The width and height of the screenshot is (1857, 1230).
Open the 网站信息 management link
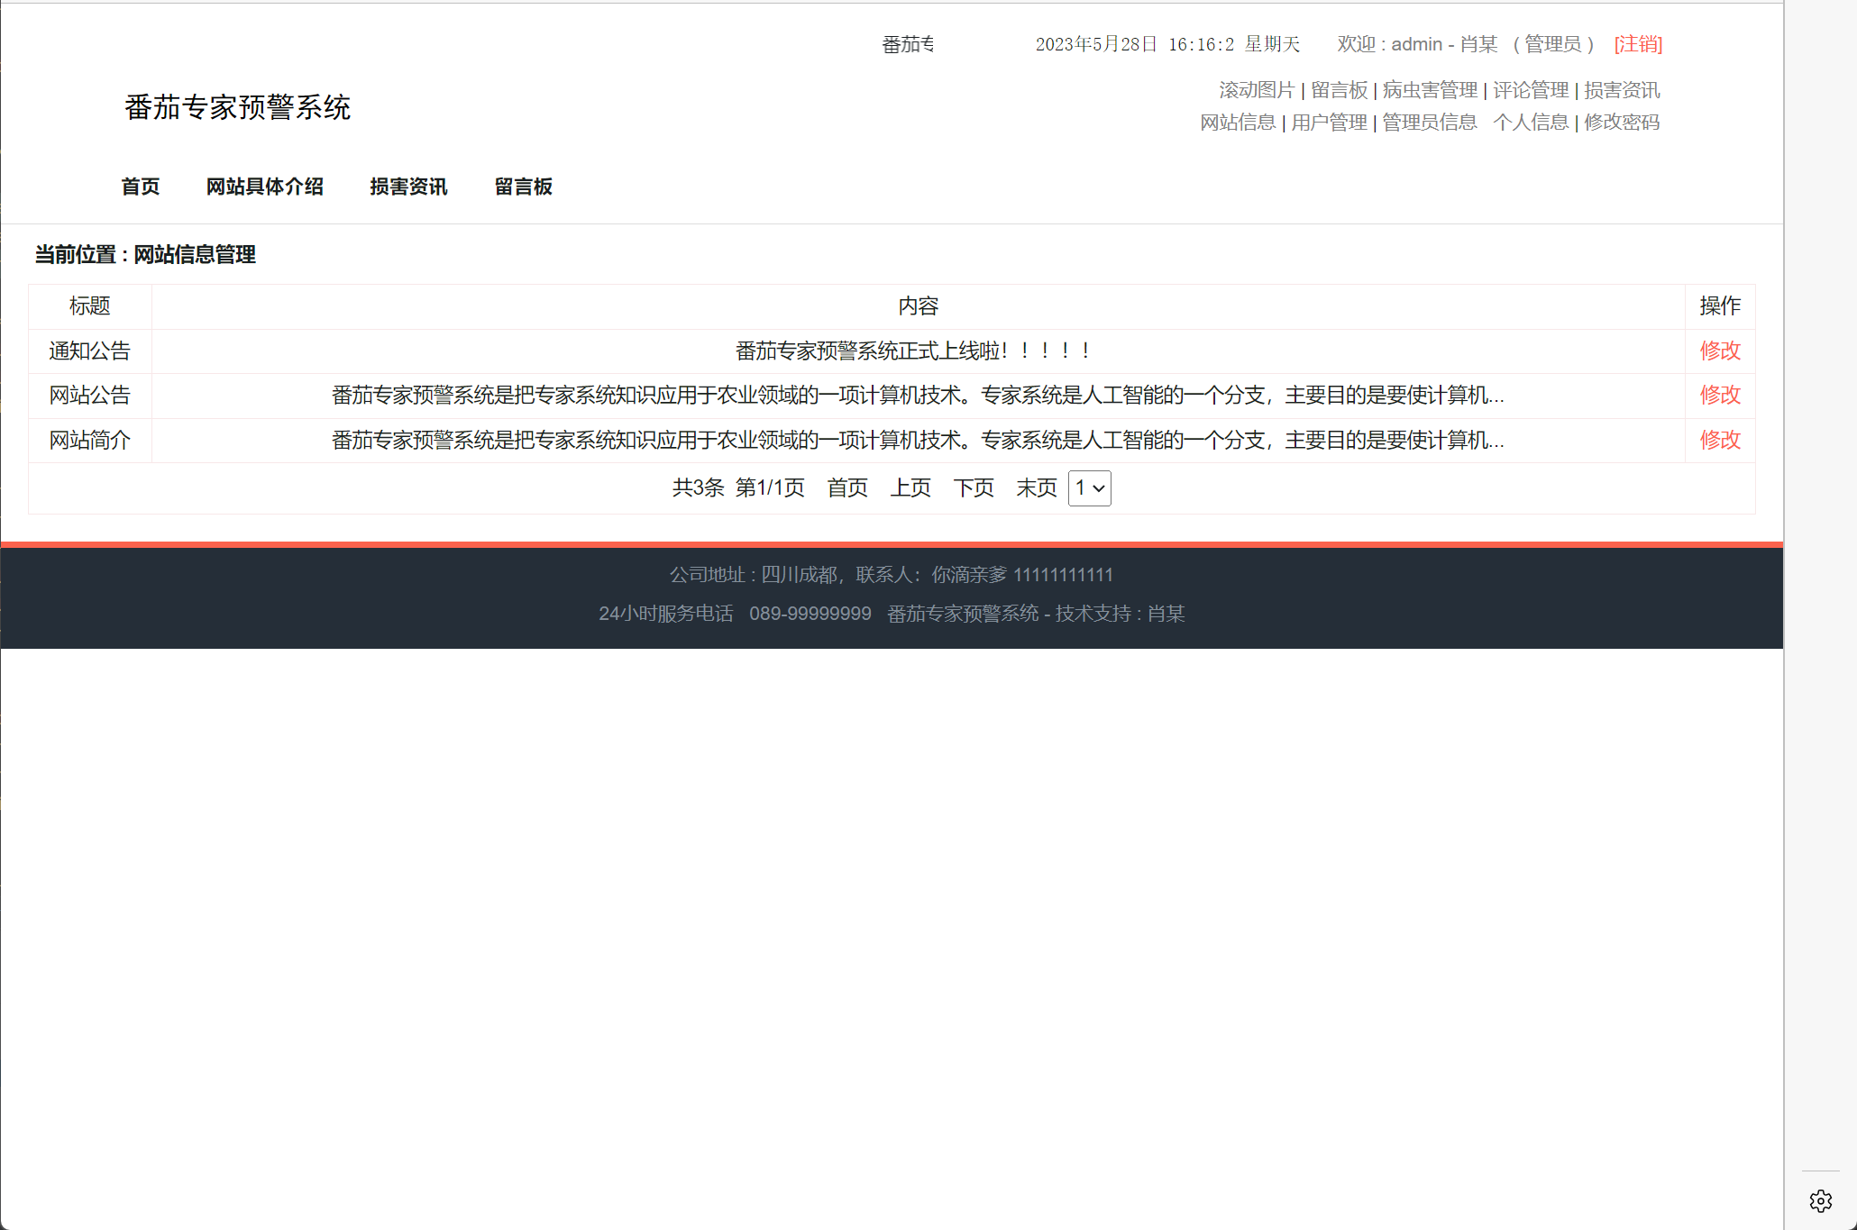click(1239, 123)
